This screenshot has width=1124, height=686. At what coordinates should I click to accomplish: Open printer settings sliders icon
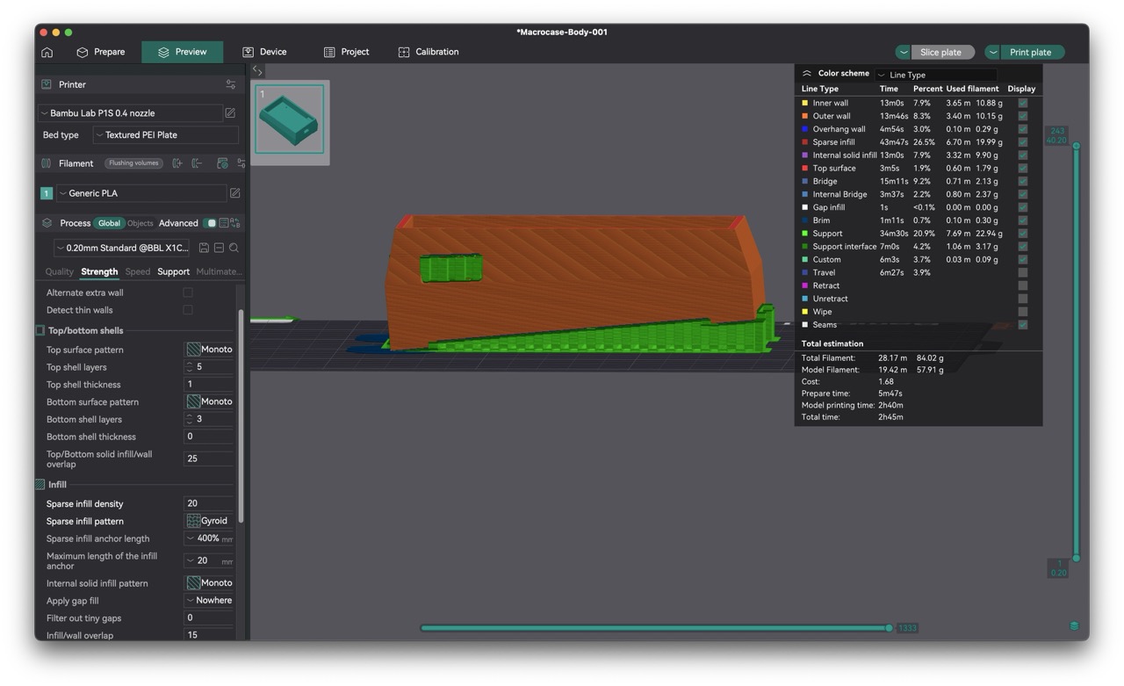tap(231, 84)
